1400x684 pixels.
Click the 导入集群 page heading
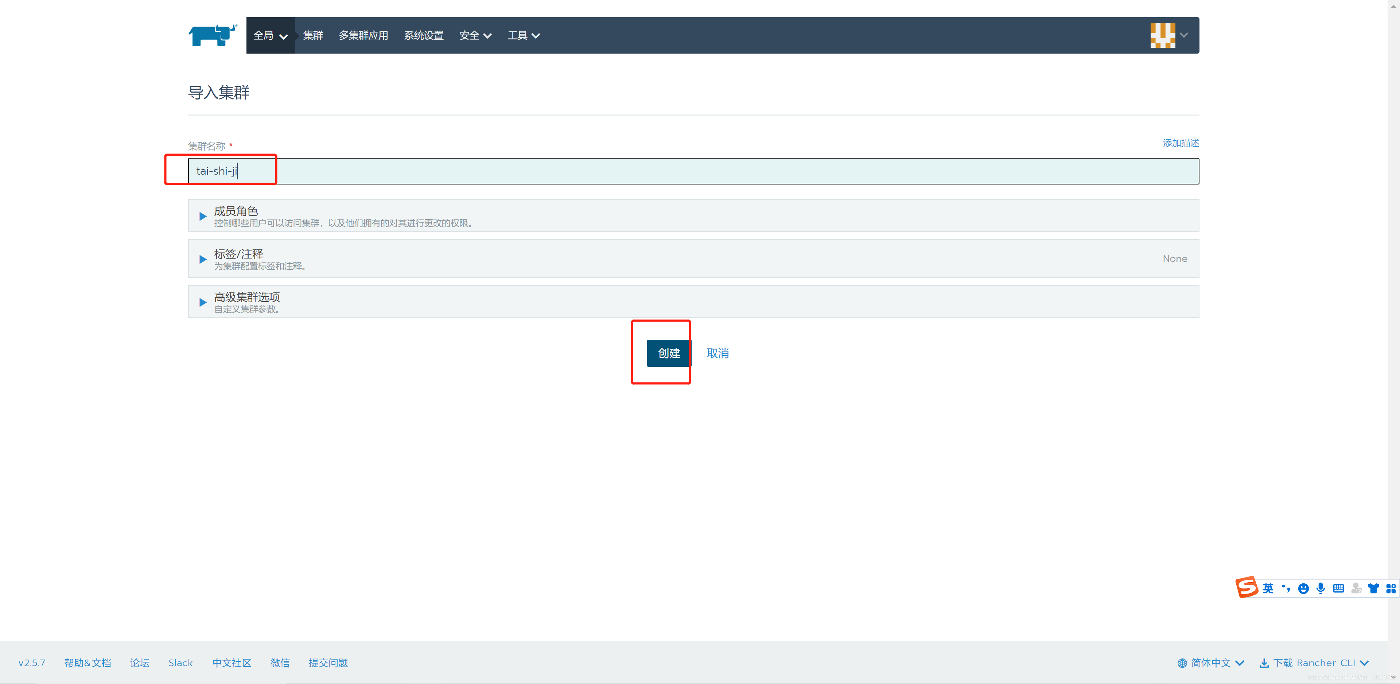click(x=218, y=93)
